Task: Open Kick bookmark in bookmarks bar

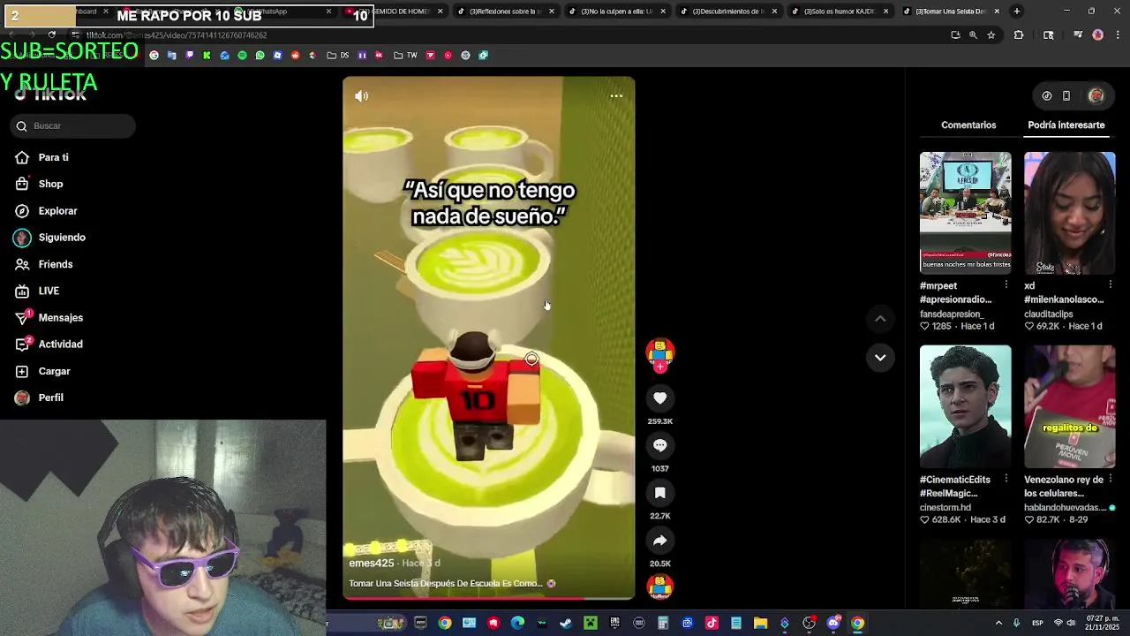Action: point(207,55)
